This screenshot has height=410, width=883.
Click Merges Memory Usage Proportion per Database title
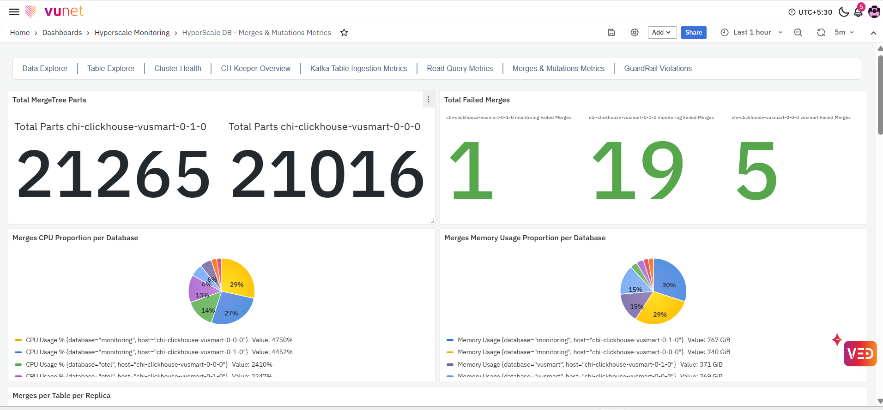point(525,238)
